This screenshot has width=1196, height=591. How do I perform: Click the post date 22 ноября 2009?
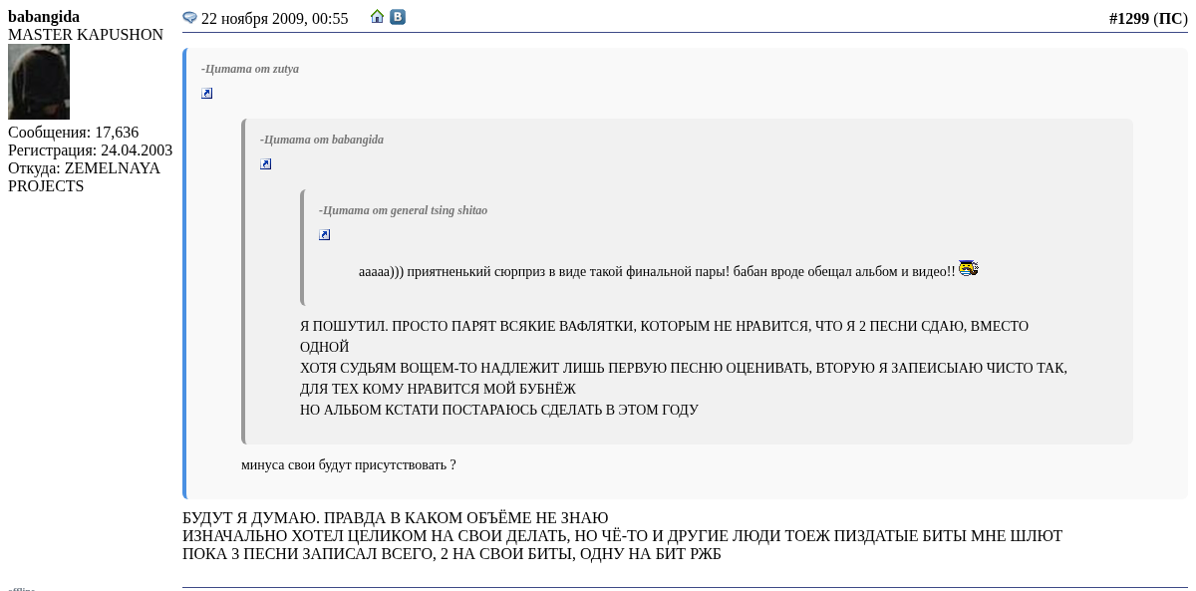(274, 19)
